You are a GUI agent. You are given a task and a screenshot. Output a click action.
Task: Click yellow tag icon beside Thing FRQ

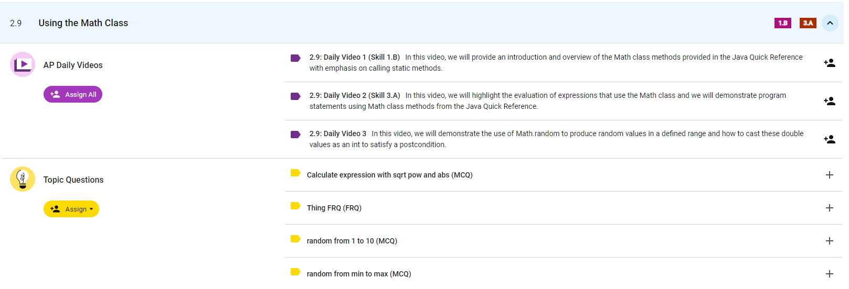[x=295, y=206]
